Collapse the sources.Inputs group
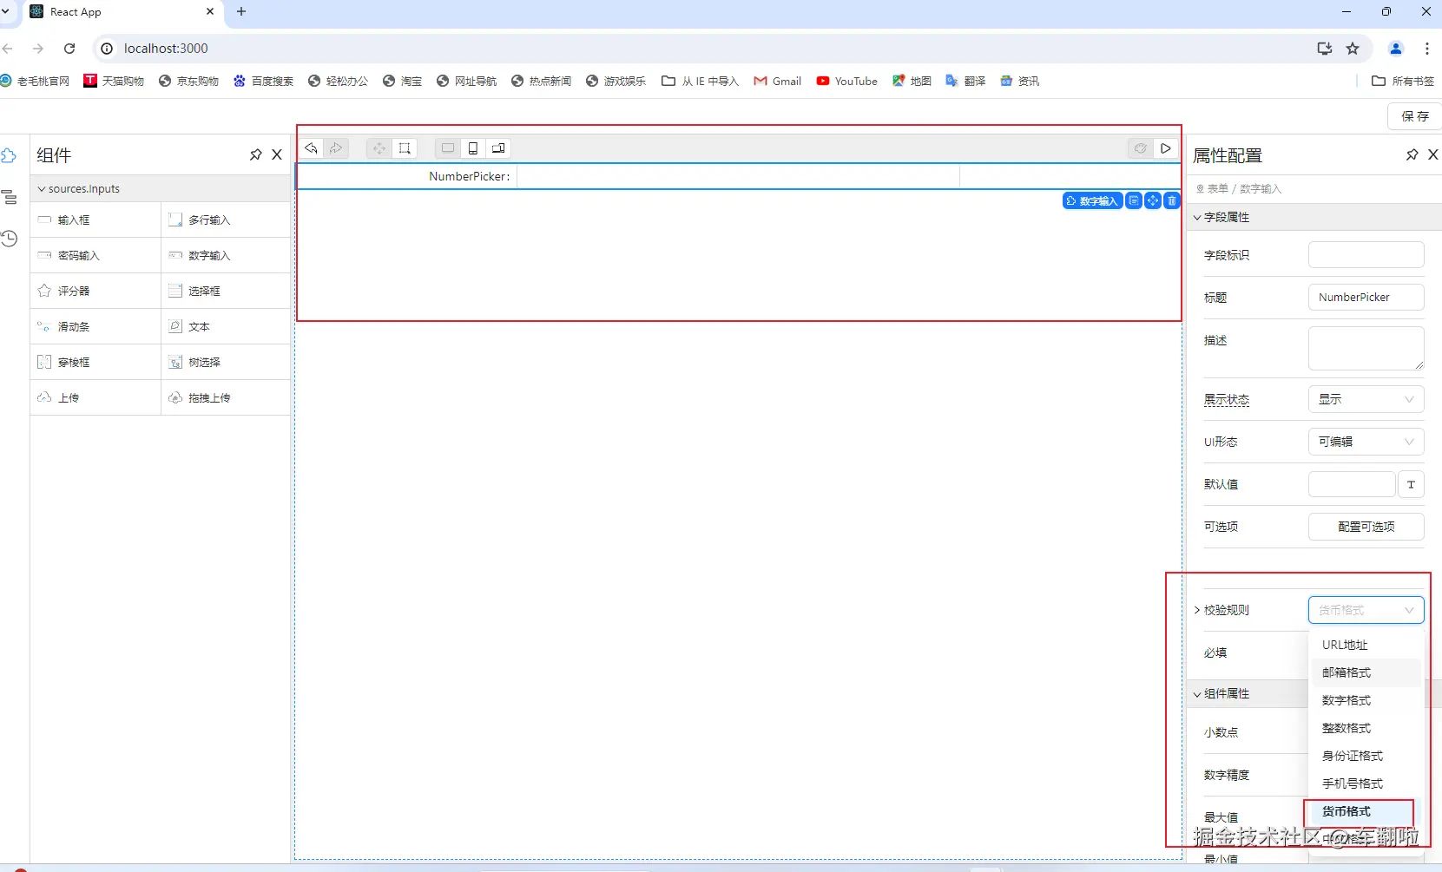The image size is (1442, 872). pos(41,188)
